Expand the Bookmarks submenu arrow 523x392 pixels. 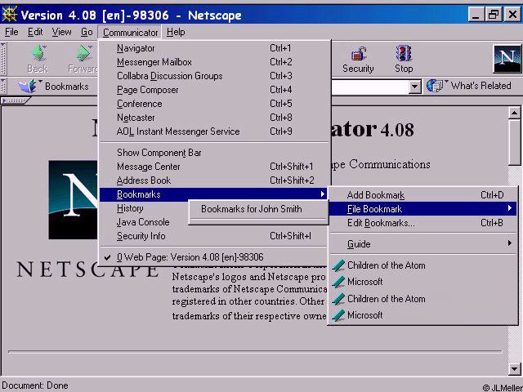click(322, 194)
